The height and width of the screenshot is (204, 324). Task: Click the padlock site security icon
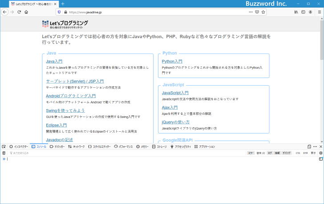click(65, 12)
